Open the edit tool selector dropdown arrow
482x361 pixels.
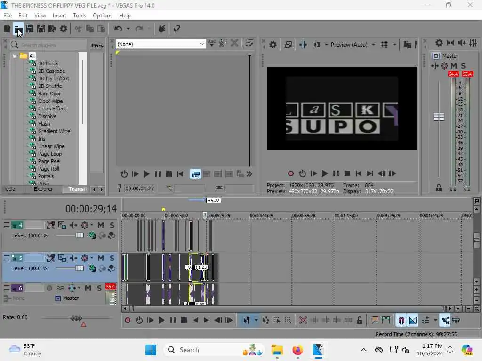(256, 321)
